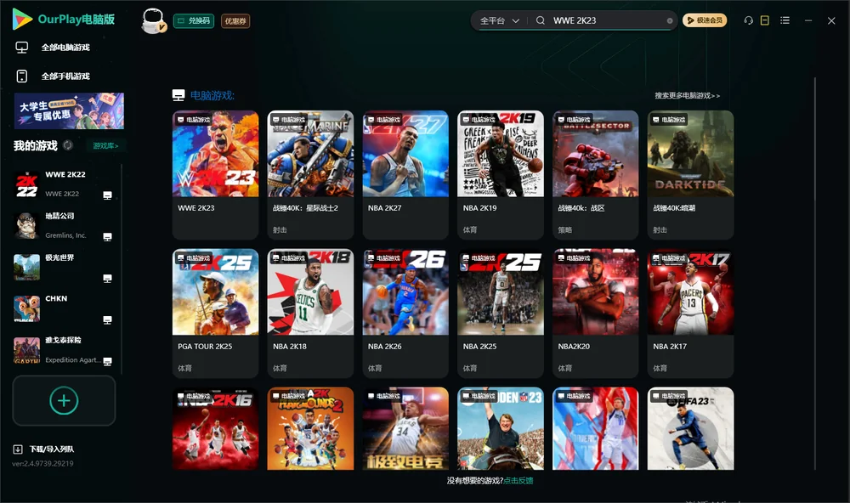Expand the 全平台 platform dropdown
This screenshot has width=850, height=503.
click(499, 20)
